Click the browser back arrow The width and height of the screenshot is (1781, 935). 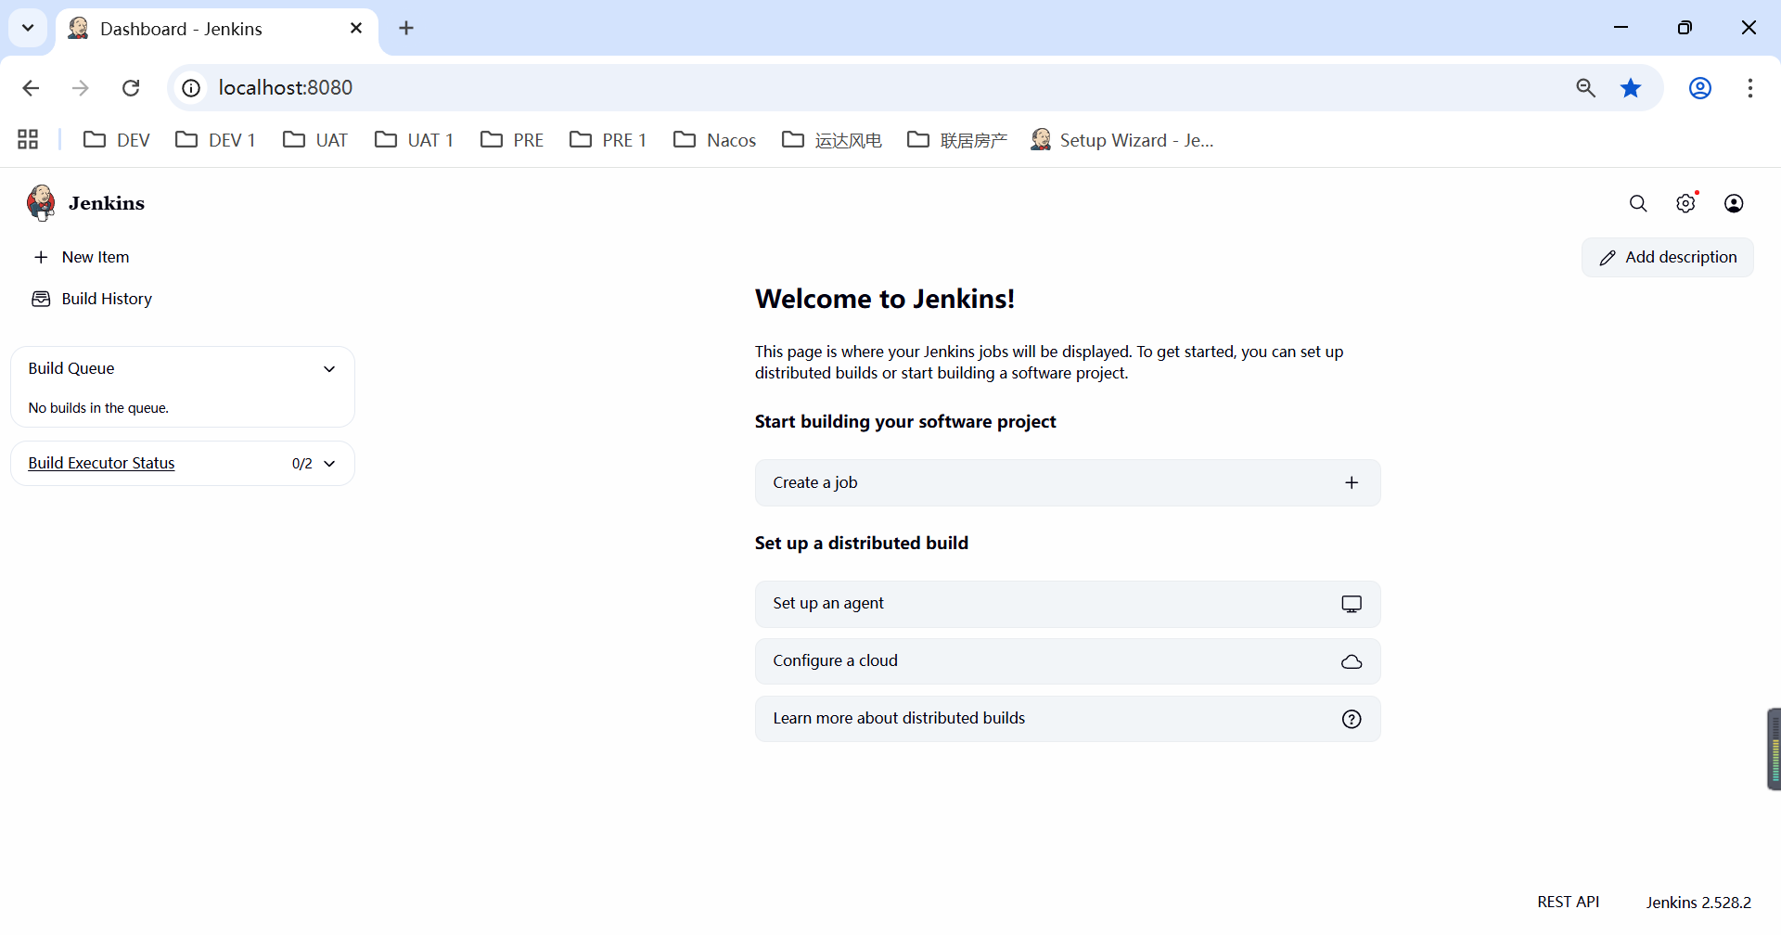(31, 88)
